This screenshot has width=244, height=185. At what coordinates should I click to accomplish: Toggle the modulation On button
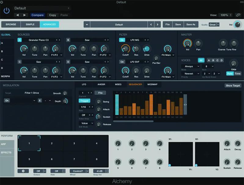click(7, 100)
